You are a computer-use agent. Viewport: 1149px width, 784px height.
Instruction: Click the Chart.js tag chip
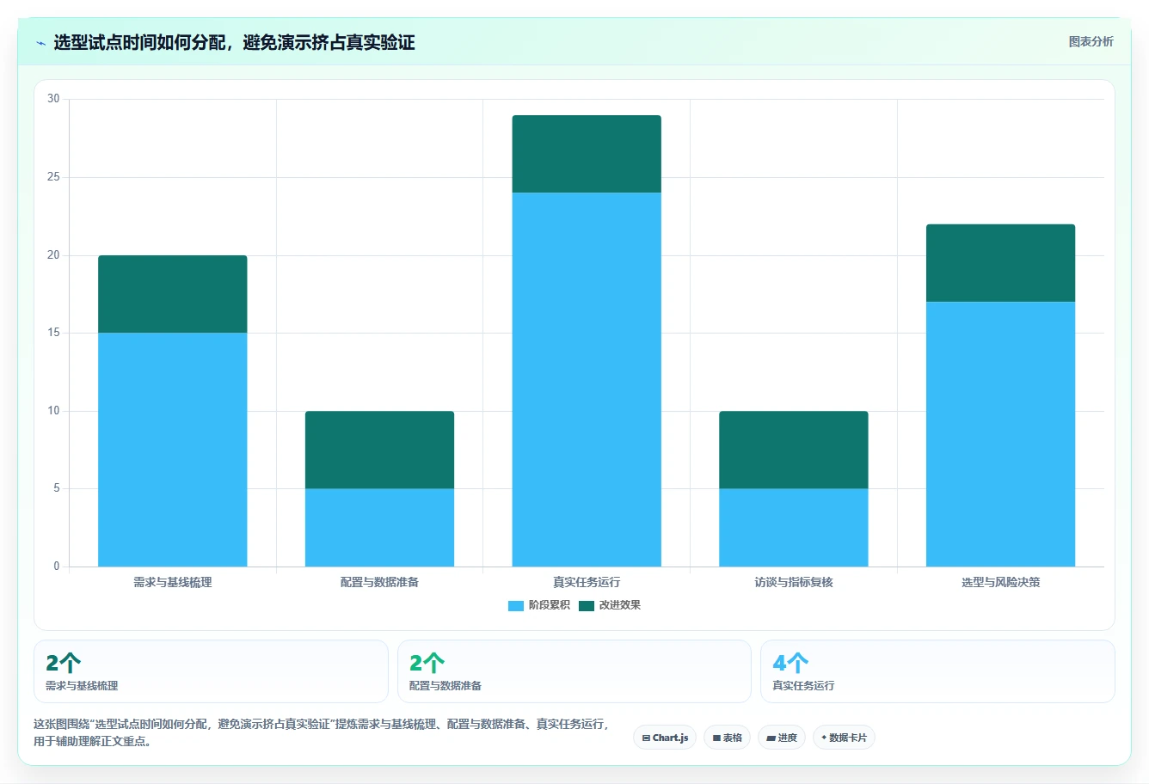pyautogui.click(x=665, y=738)
